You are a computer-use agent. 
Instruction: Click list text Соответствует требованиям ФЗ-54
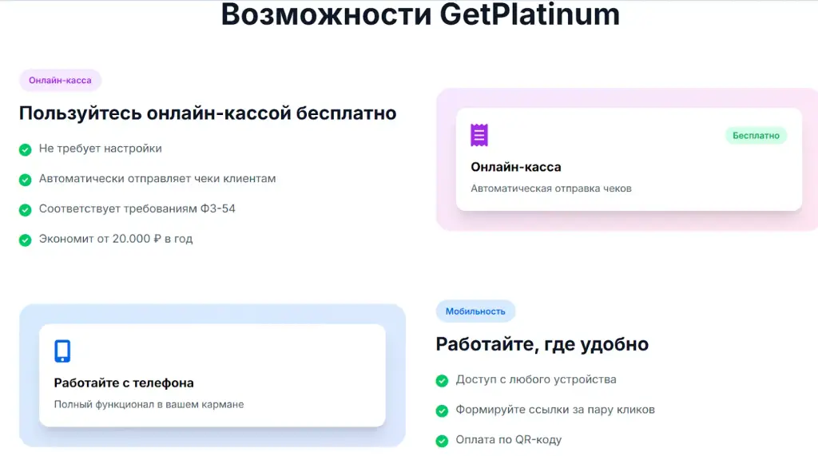coord(137,208)
